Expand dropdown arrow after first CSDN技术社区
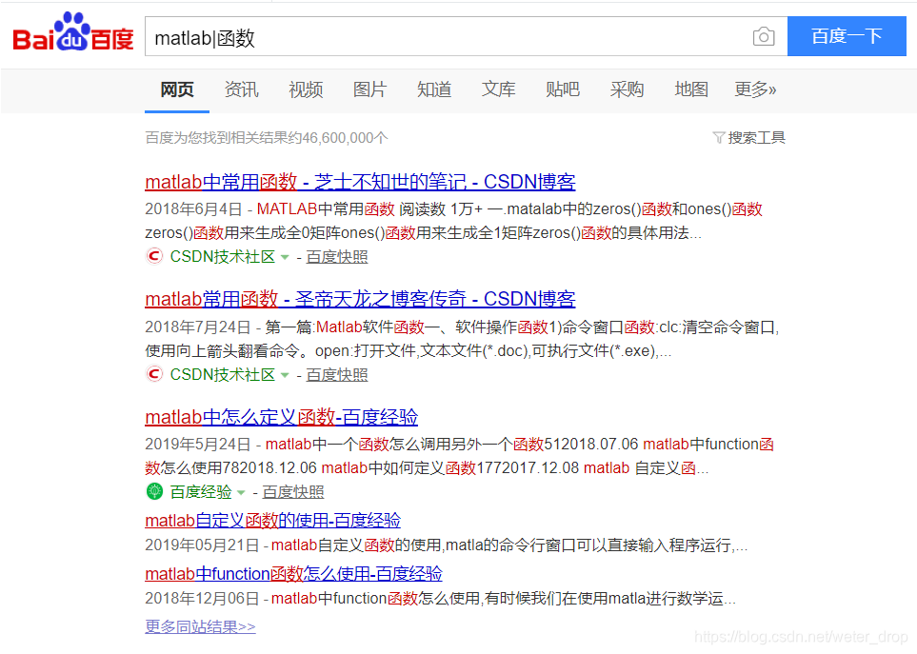The width and height of the screenshot is (917, 654). point(285,257)
